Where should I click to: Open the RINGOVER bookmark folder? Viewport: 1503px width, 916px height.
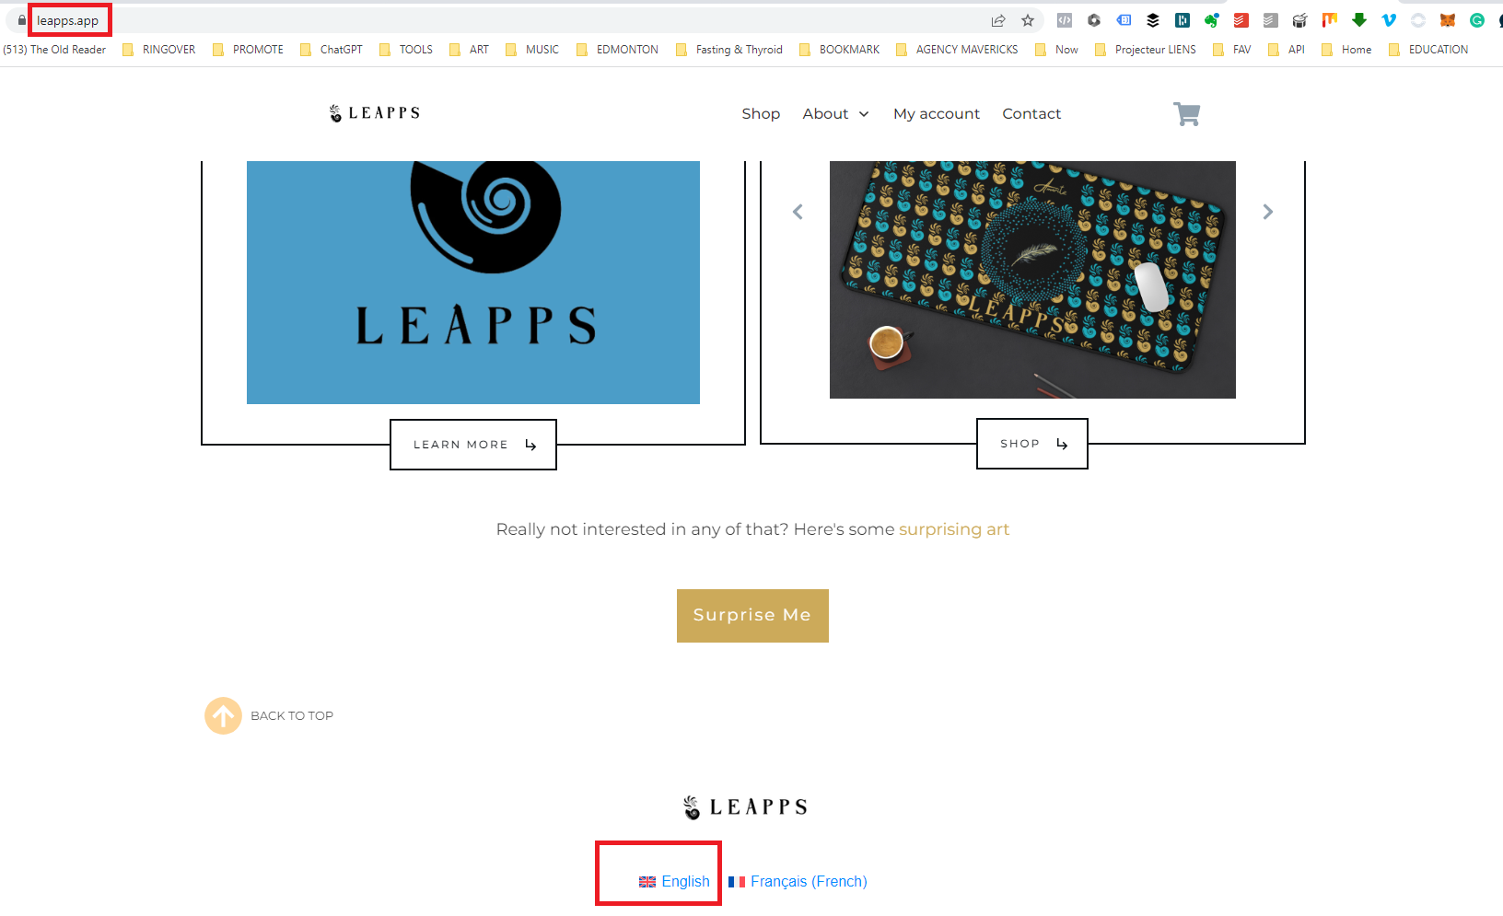click(x=159, y=50)
